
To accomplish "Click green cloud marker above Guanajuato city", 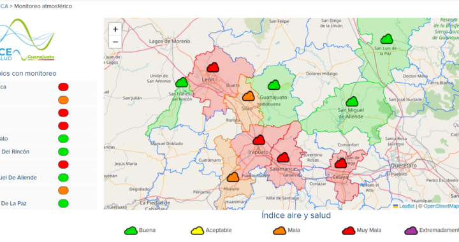I will pos(274,85).
